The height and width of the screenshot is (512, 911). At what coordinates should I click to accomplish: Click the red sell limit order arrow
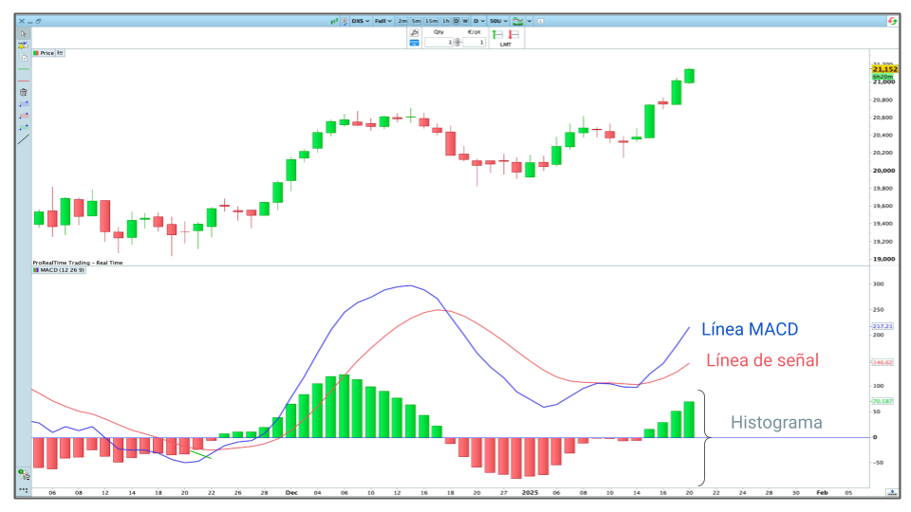[x=513, y=34]
